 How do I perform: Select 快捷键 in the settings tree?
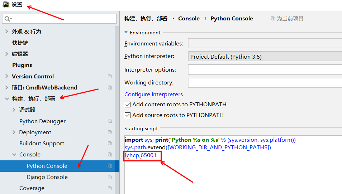tap(20, 43)
